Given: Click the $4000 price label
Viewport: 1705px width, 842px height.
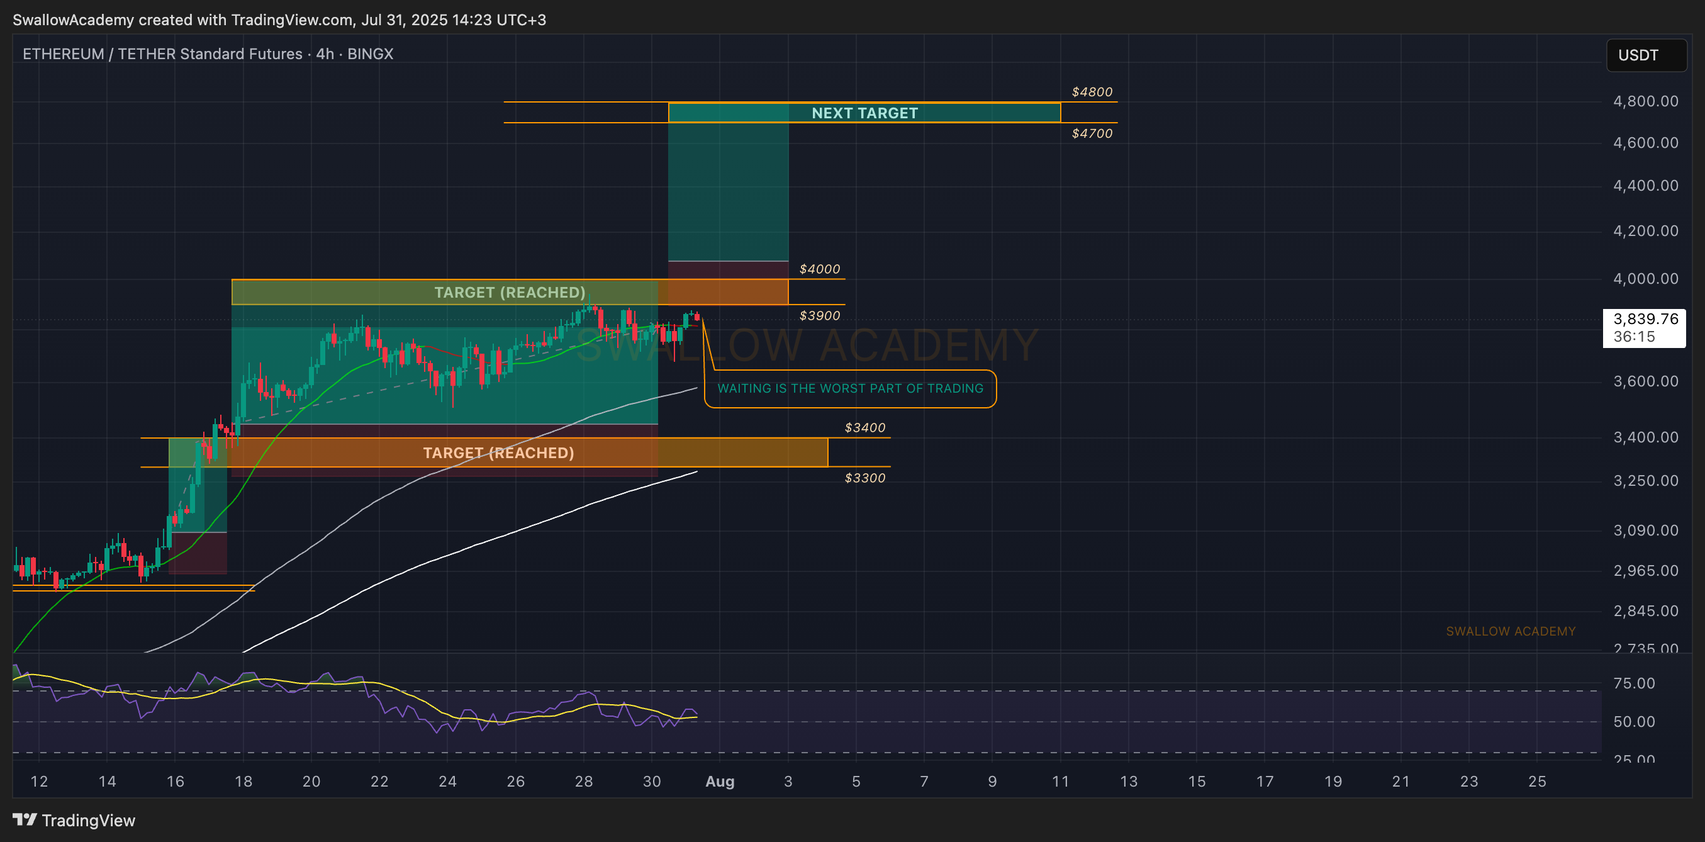Looking at the screenshot, I should (819, 269).
